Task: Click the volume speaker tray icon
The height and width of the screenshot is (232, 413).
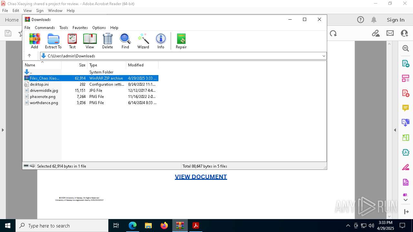Action: coord(371,226)
